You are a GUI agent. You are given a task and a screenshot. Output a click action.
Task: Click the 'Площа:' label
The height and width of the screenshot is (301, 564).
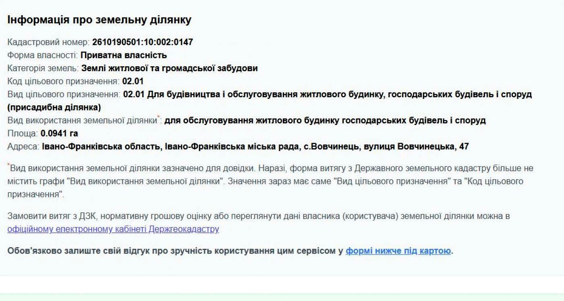tap(23, 133)
